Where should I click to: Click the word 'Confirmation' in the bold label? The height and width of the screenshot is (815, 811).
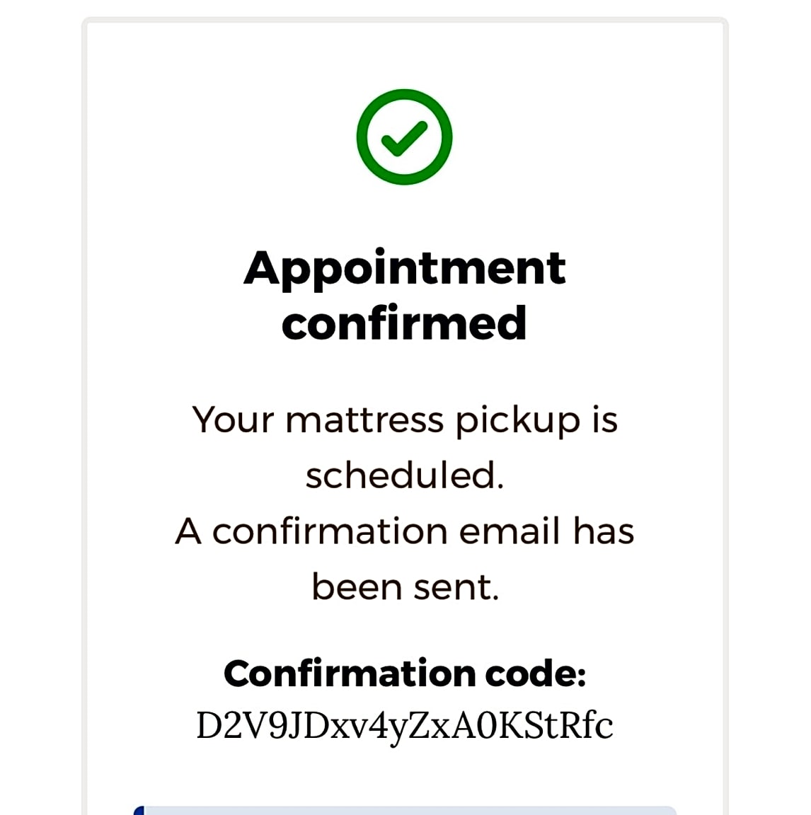coord(350,674)
